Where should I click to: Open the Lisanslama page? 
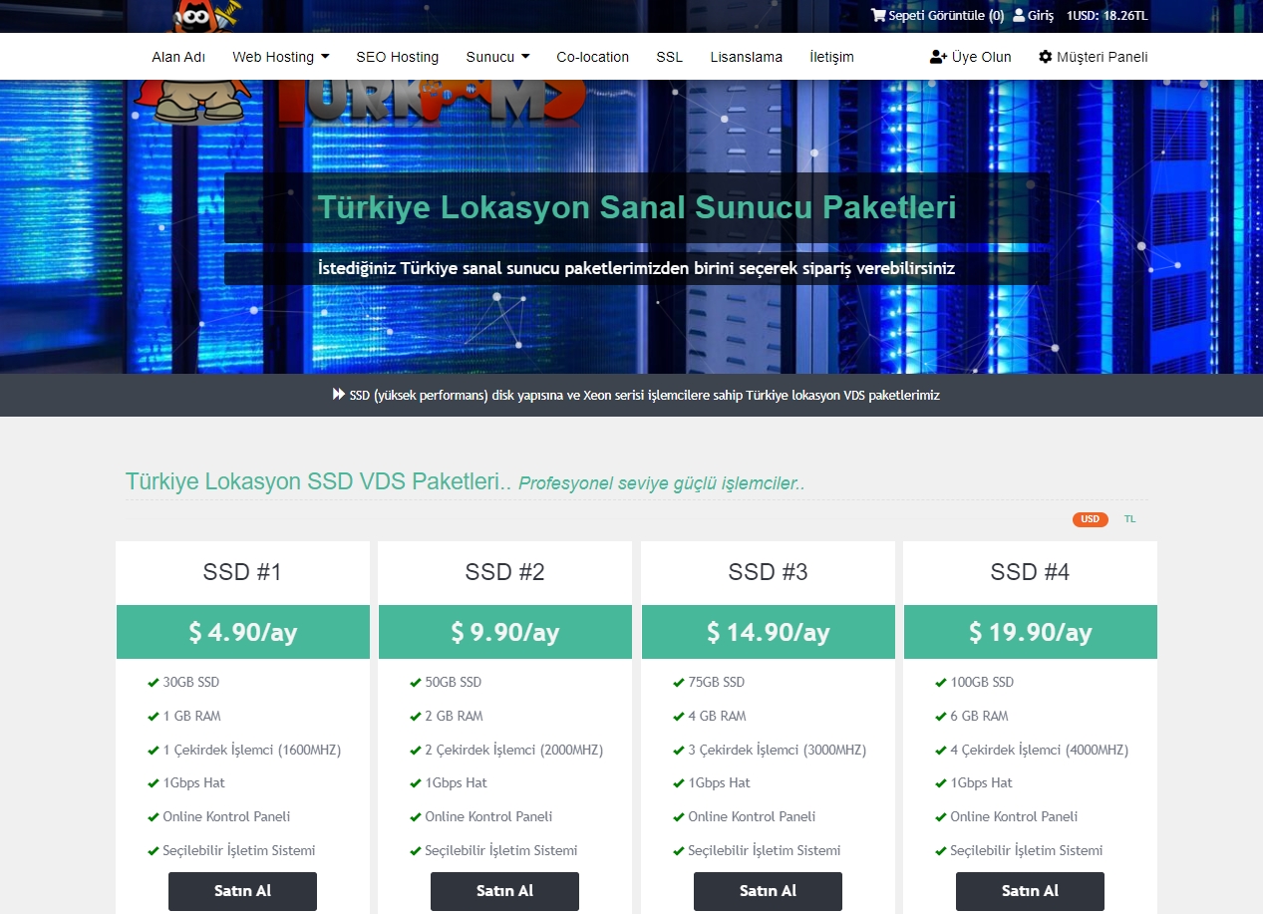(x=746, y=57)
